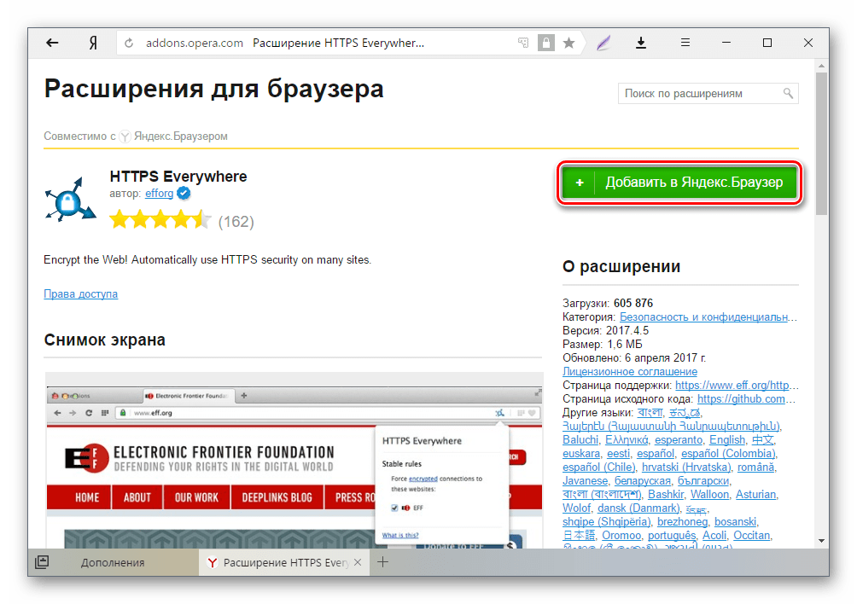The image size is (857, 604).
Task: Open the eff.org support page link
Action: point(737,385)
